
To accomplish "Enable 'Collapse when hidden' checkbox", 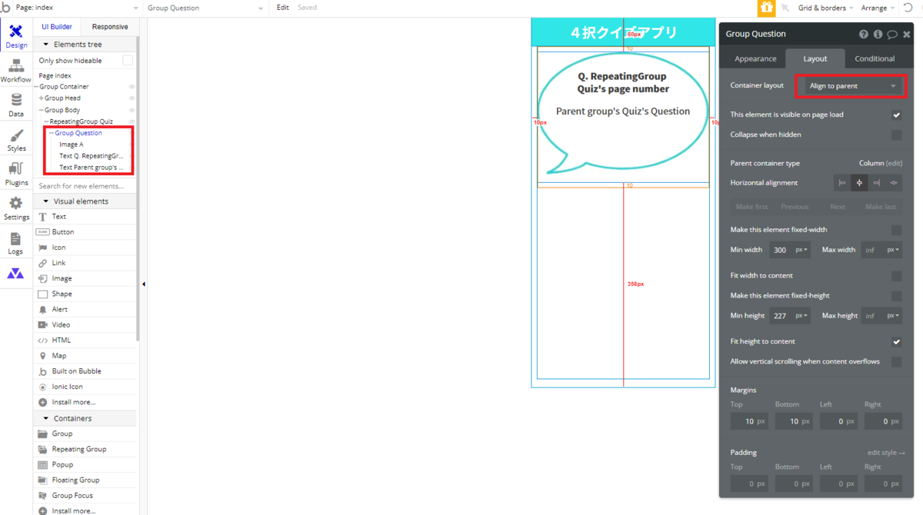I will (x=896, y=135).
